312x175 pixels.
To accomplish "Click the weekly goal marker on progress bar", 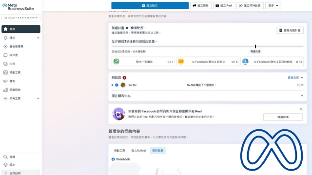I will tap(255, 47).
